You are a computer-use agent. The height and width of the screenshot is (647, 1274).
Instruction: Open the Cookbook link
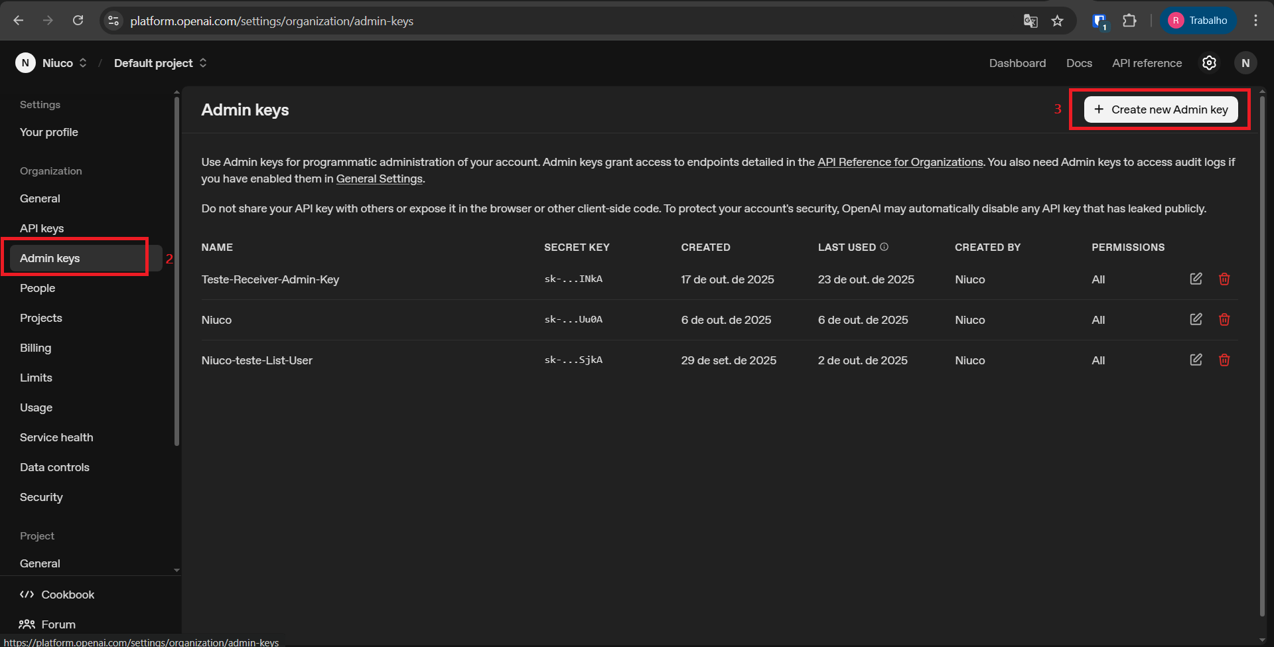click(57, 595)
